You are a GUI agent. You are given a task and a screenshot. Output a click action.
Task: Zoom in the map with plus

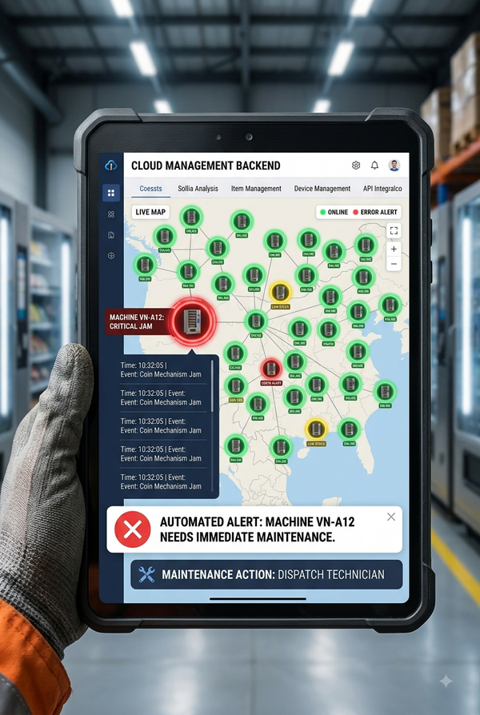point(394,249)
